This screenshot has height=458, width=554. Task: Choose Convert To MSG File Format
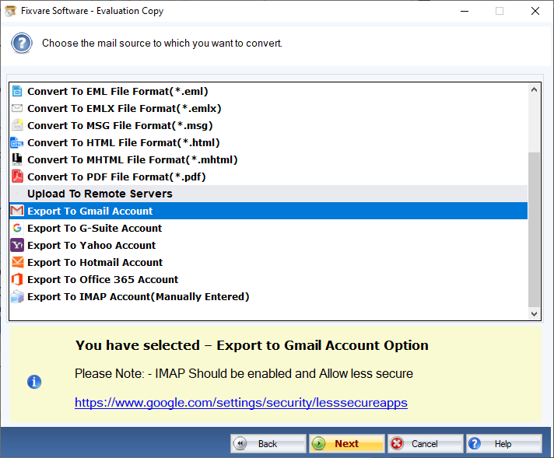[x=268, y=125]
